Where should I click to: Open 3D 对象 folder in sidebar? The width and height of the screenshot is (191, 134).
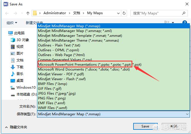20,40
